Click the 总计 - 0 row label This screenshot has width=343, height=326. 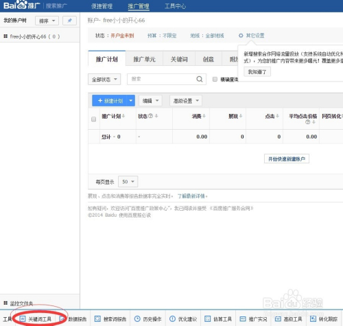[111, 137]
